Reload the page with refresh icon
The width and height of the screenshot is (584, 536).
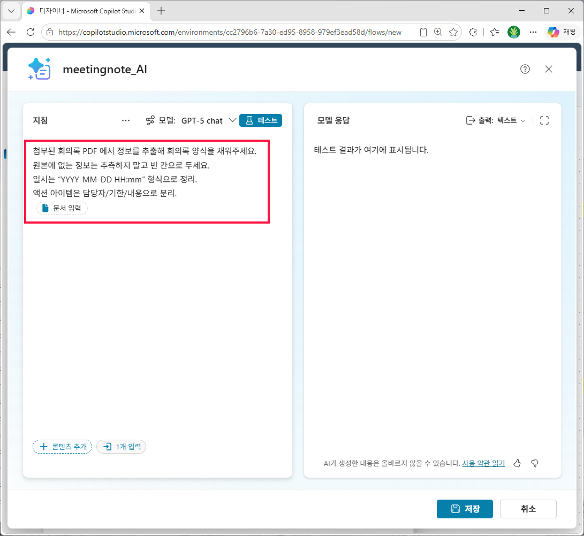(x=31, y=32)
